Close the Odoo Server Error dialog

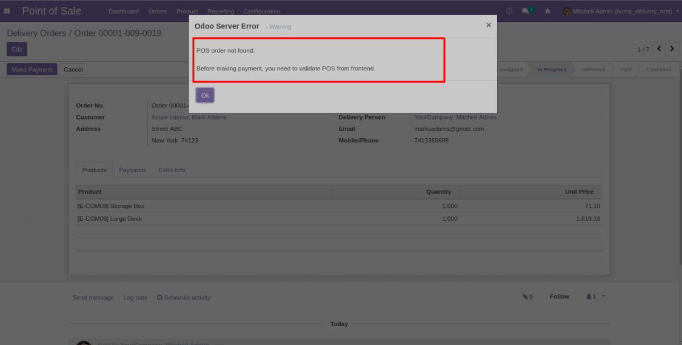[x=489, y=25]
